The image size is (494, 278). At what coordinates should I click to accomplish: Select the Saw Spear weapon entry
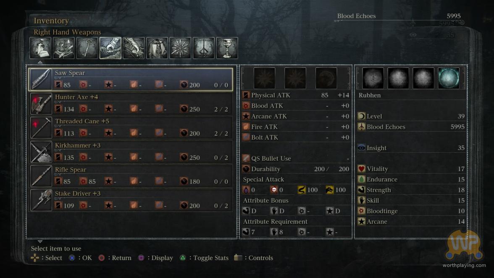point(131,79)
